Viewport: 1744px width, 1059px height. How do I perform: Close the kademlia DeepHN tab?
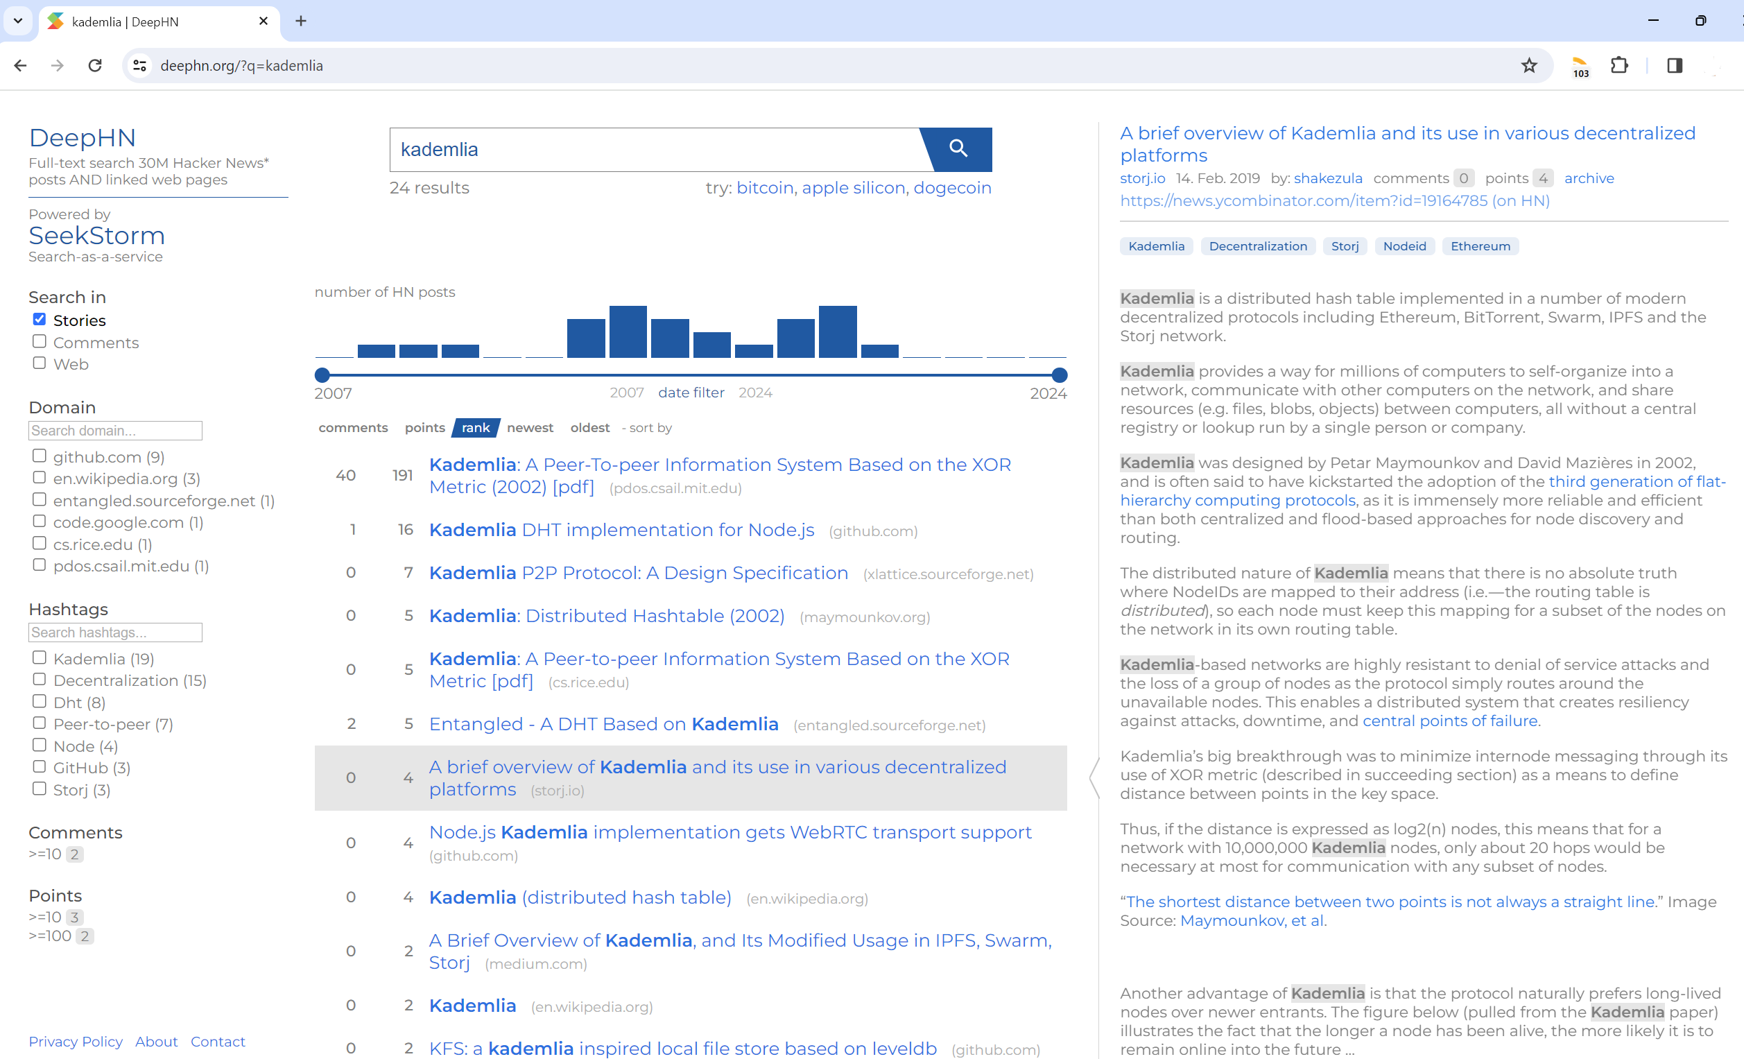[264, 21]
